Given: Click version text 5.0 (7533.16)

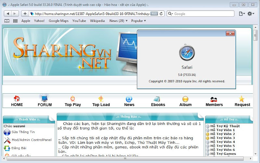Looking at the screenshot, I should [187, 75].
